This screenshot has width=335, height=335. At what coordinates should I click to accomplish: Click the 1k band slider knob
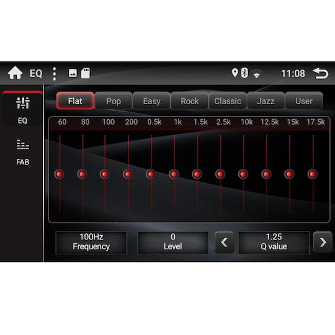[x=174, y=174]
